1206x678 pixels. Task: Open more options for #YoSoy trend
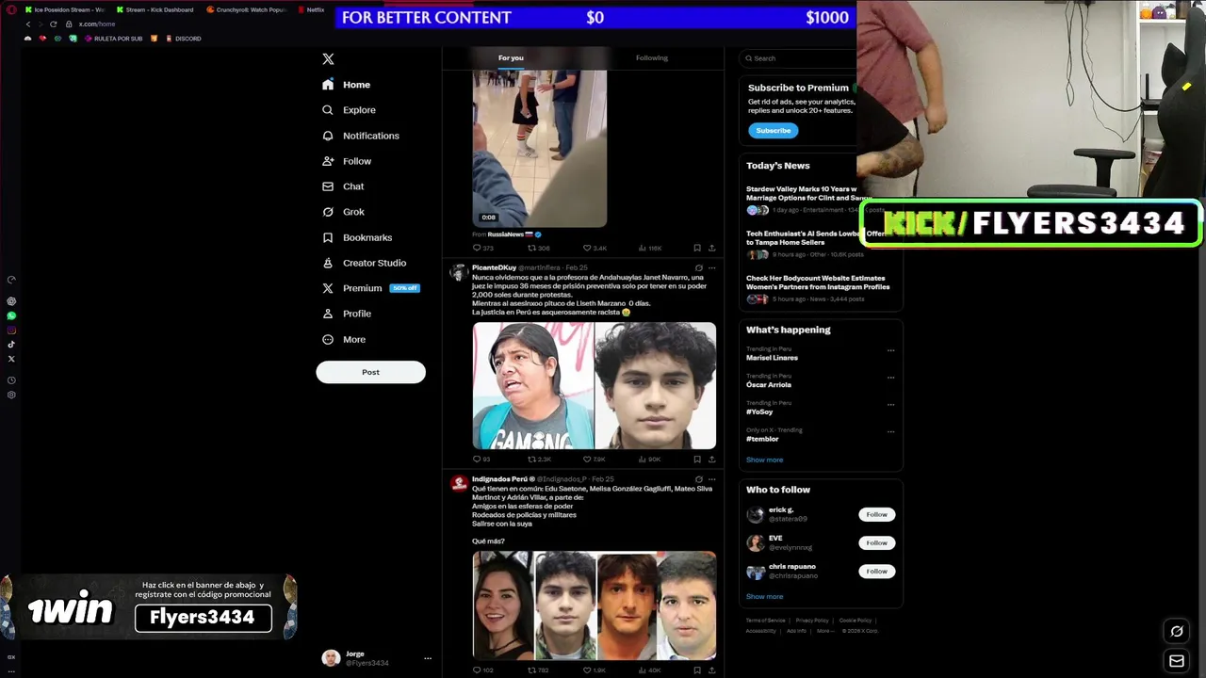pos(890,405)
